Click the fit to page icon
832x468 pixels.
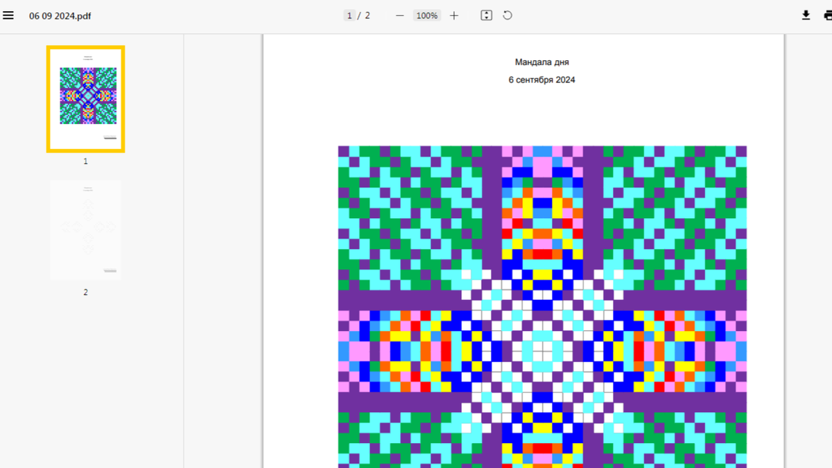(x=487, y=15)
